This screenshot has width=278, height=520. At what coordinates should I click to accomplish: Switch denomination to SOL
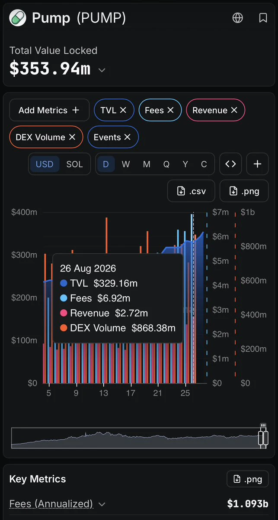click(x=75, y=164)
